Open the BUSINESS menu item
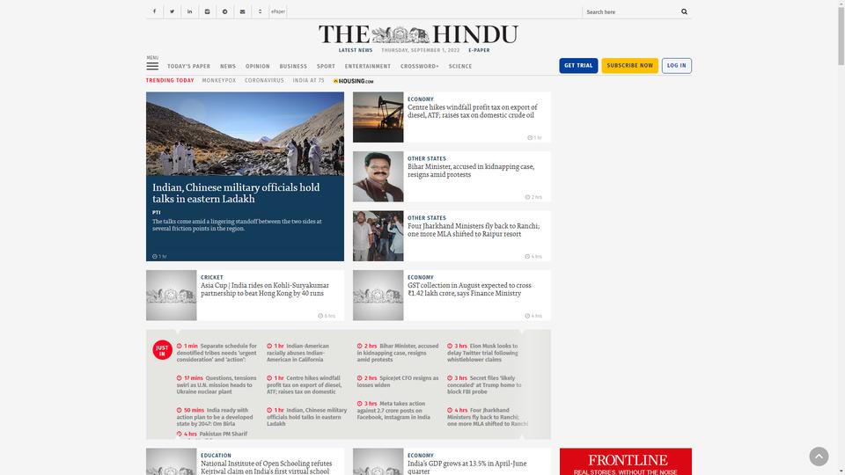 point(293,66)
